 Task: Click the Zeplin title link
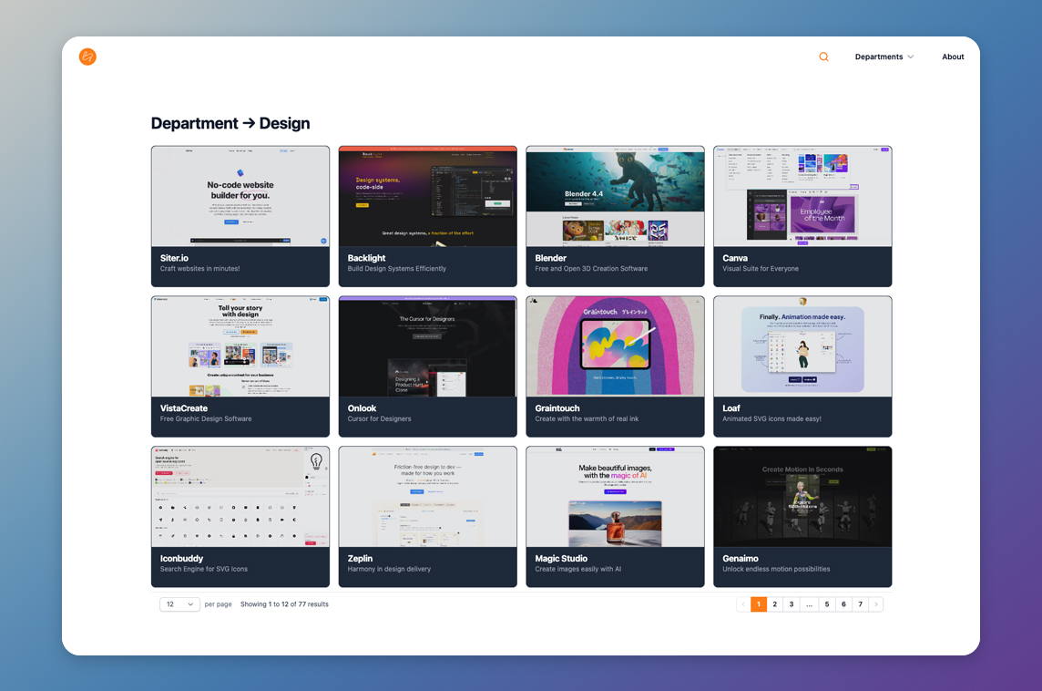pos(360,559)
